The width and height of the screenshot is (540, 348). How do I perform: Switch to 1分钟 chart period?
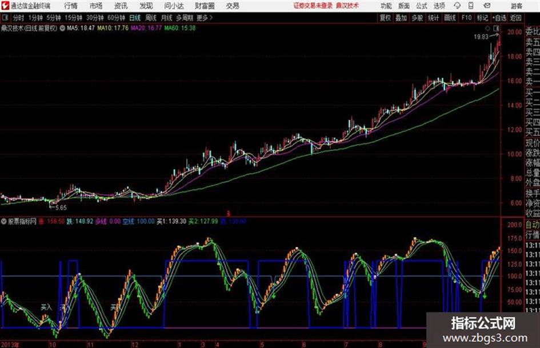point(35,18)
